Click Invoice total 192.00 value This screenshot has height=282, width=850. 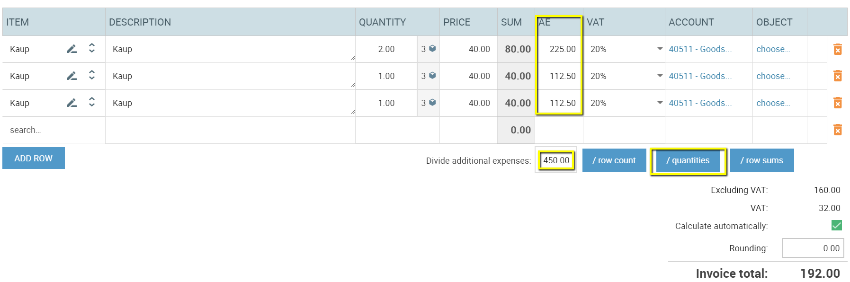point(820,273)
